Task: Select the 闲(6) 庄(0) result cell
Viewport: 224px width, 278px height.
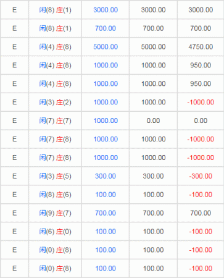Action: pyautogui.click(x=55, y=232)
